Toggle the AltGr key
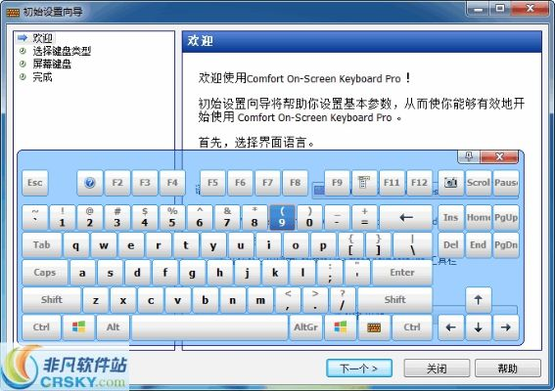The image size is (555, 391). pyautogui.click(x=305, y=327)
